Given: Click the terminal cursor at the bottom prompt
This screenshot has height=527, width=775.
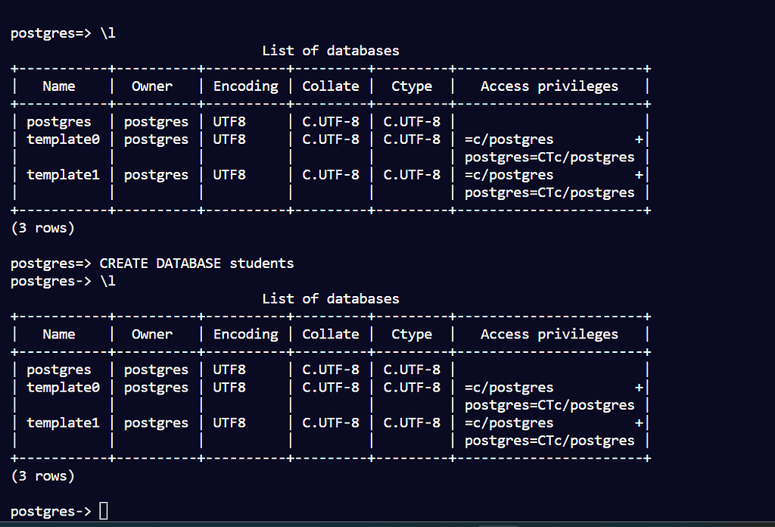Looking at the screenshot, I should pos(103,510).
